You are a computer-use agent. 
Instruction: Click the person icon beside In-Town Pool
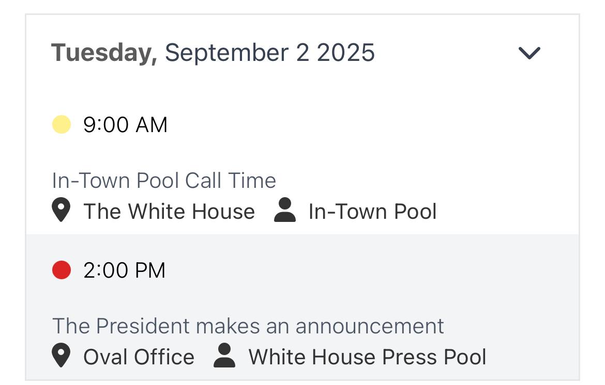[x=284, y=211]
